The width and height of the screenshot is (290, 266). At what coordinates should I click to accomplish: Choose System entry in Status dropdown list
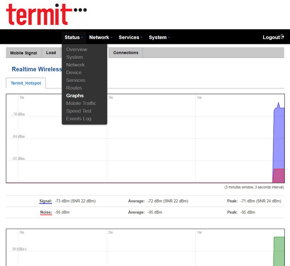(74, 57)
